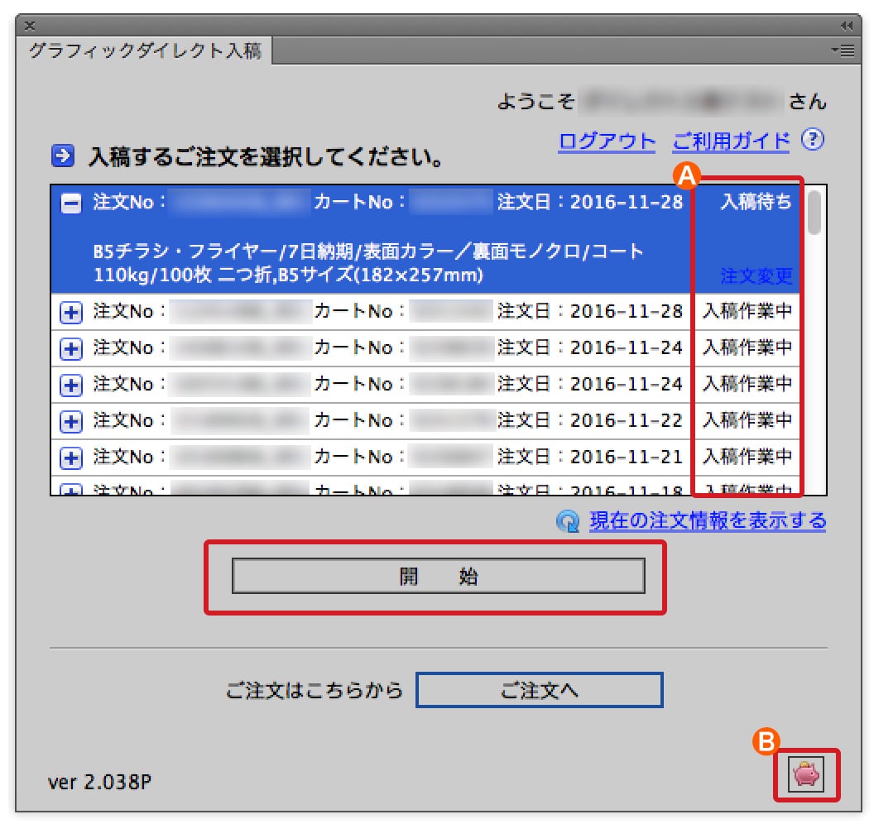874x824 pixels.
Task: Close the panel with the X icon
Action: pyautogui.click(x=30, y=25)
